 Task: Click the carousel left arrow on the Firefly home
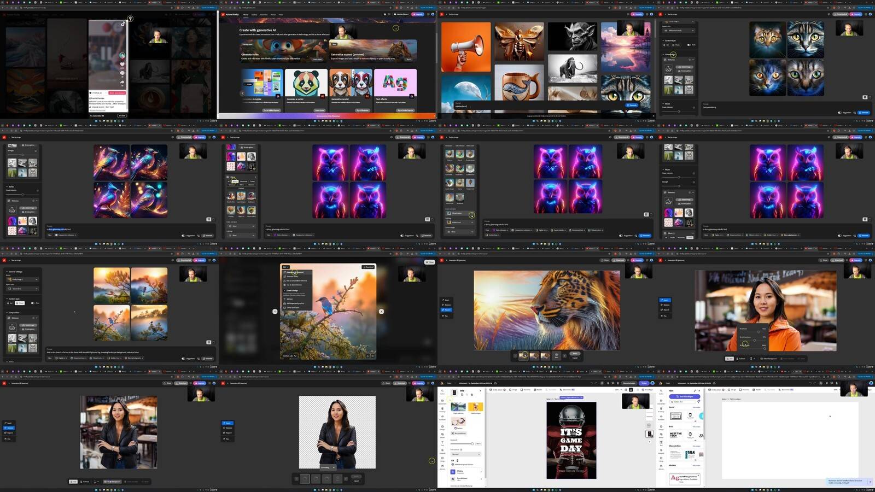[x=242, y=93]
